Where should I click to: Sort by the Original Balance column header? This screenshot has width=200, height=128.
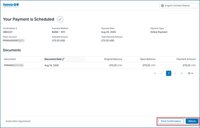click(x=113, y=59)
